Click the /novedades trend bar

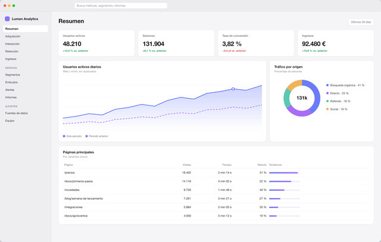[285, 190]
